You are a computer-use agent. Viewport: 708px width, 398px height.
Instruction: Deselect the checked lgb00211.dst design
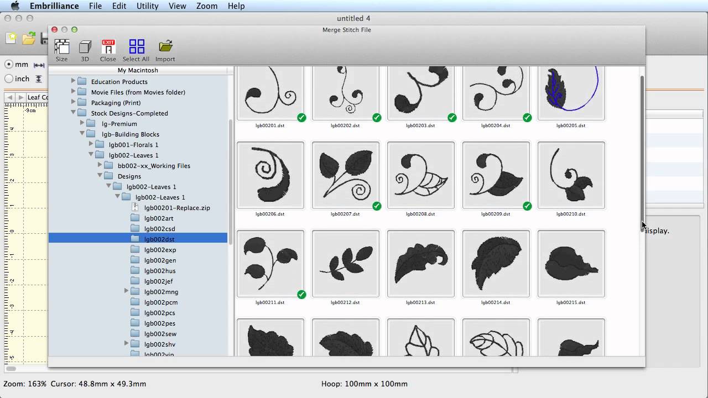[x=301, y=294]
